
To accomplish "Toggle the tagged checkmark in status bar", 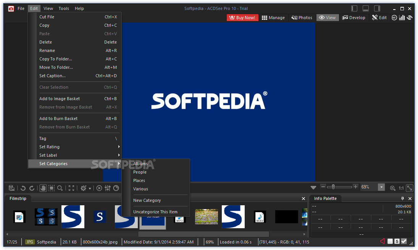I will coord(404,241).
